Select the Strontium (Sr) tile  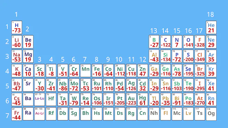click(x=28, y=85)
